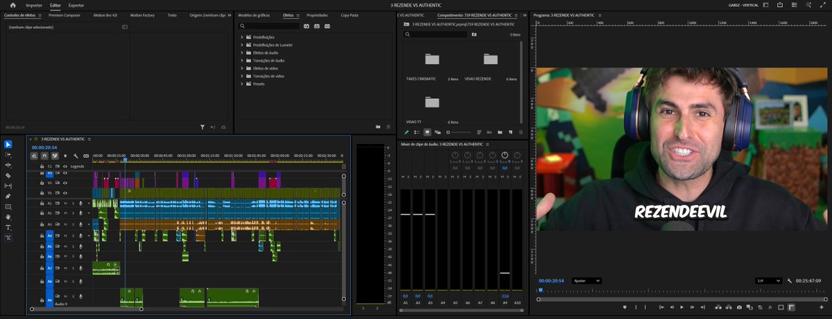Click the A9 volume fader in mixer
Screen dimensions: 832x319
click(x=505, y=273)
